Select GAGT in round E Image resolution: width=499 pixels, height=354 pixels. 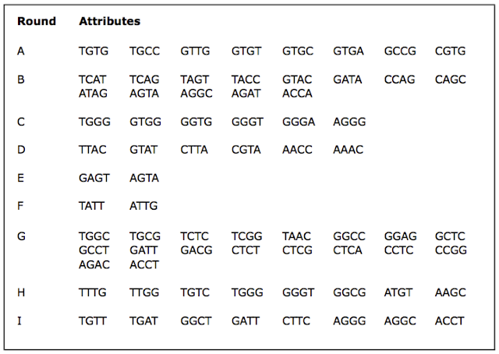94,178
